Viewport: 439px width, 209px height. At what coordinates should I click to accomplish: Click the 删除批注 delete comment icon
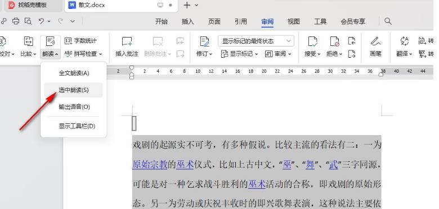point(158,41)
